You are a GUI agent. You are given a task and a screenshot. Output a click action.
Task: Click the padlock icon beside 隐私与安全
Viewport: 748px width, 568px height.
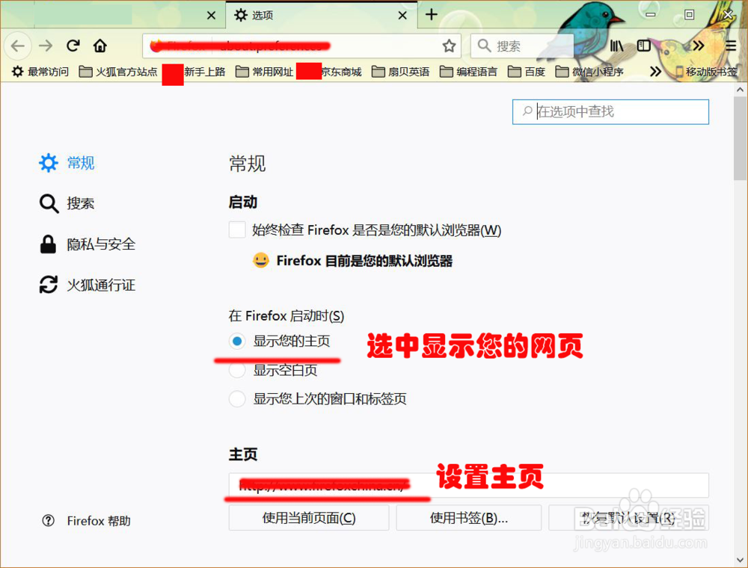tap(48, 244)
